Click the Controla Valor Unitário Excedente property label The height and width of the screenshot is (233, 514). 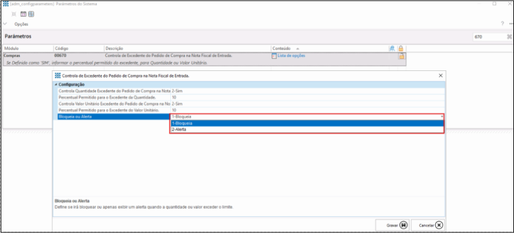tap(114, 104)
